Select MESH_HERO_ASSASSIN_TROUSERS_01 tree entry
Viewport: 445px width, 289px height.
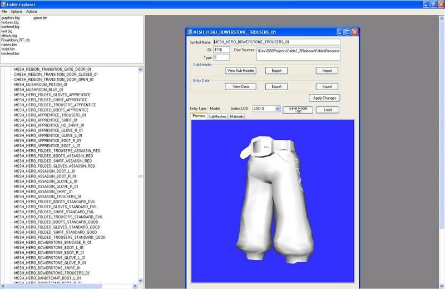click(x=48, y=197)
